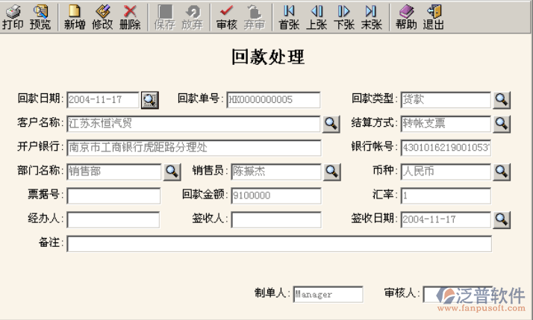Click the 销售员 field 陈振杰
Viewport: 533px width, 320px height.
tap(276, 172)
